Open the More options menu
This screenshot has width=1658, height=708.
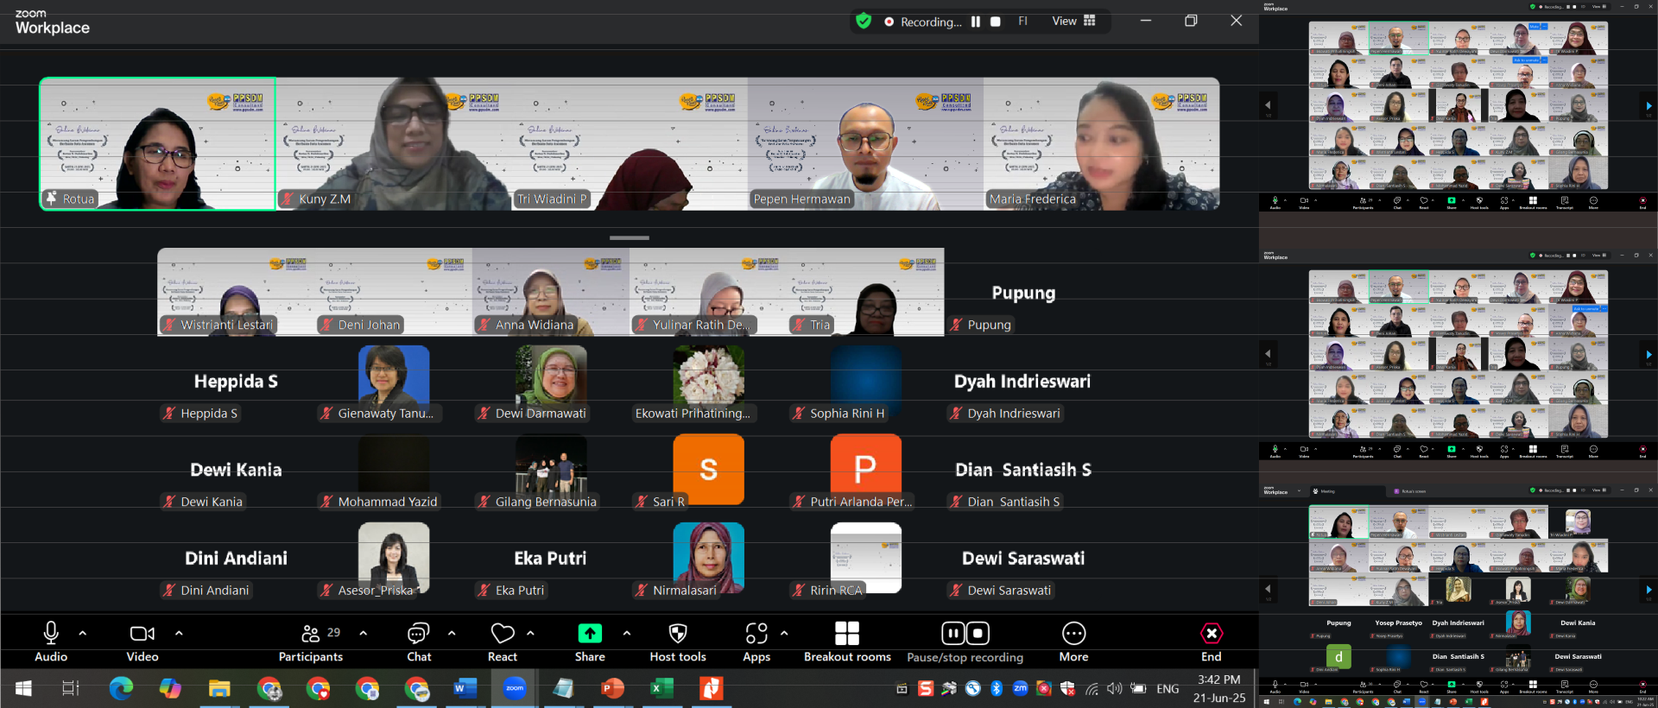(x=1073, y=642)
